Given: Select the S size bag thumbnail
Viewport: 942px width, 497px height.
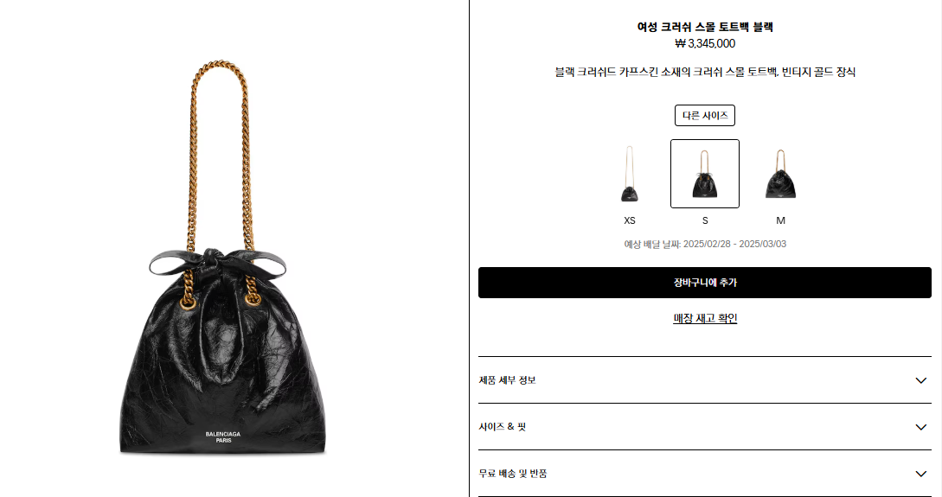Looking at the screenshot, I should click(705, 174).
